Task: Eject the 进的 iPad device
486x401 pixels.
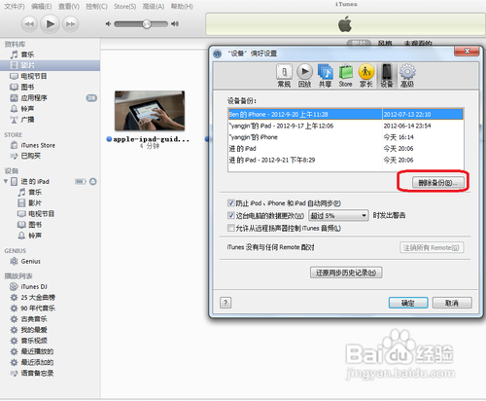Action: click(93, 181)
